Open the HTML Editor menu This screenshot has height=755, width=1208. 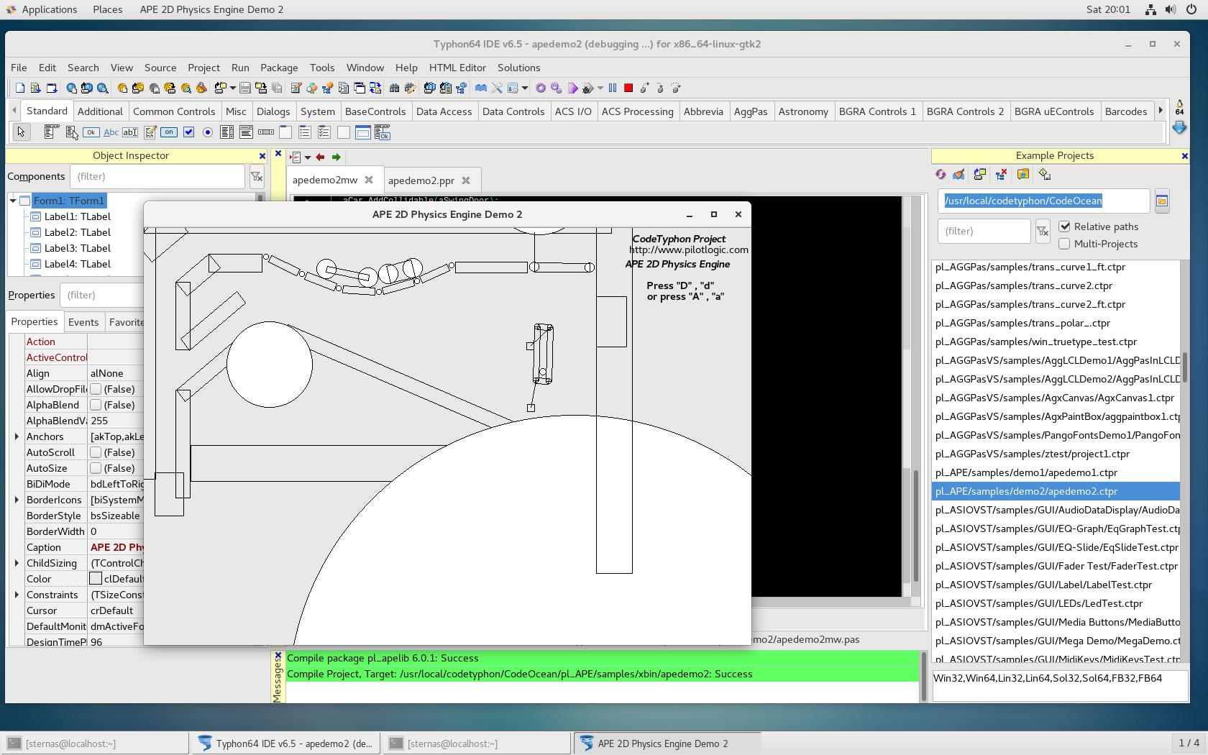coord(457,68)
